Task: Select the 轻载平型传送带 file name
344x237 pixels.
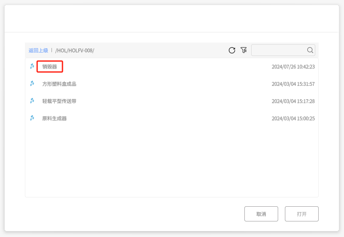Action: (x=59, y=101)
